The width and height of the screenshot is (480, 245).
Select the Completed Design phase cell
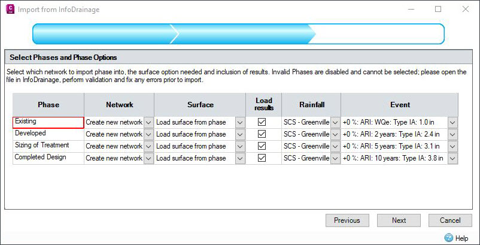click(x=48, y=158)
